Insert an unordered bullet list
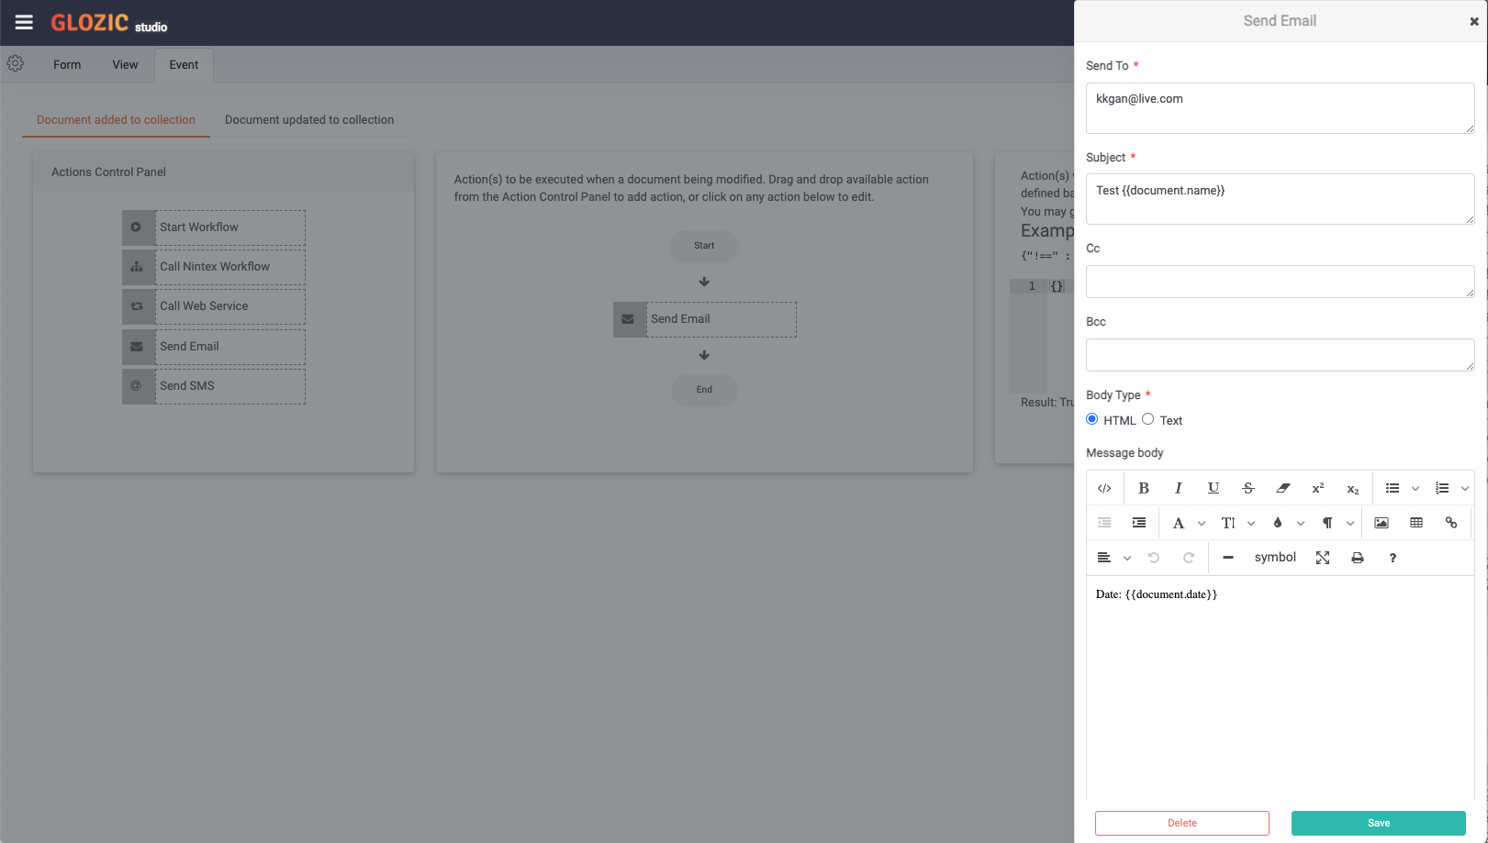Image resolution: width=1488 pixels, height=843 pixels. point(1393,488)
